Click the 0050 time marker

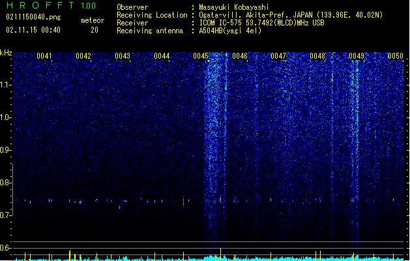[x=396, y=55]
